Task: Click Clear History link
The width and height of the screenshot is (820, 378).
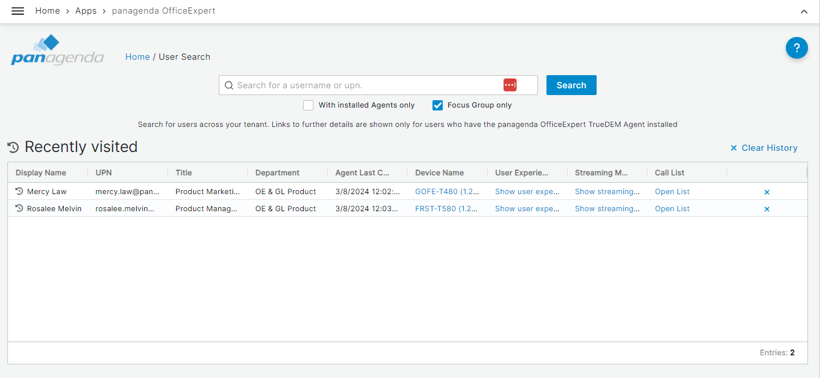Action: tap(764, 148)
